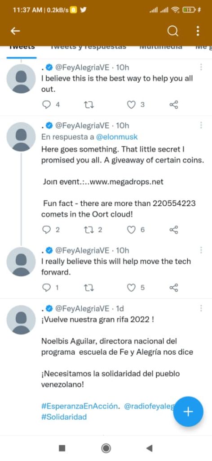This screenshot has width=212, height=461.
Task: Open the @elonmusk mention link
Action: tap(117, 137)
